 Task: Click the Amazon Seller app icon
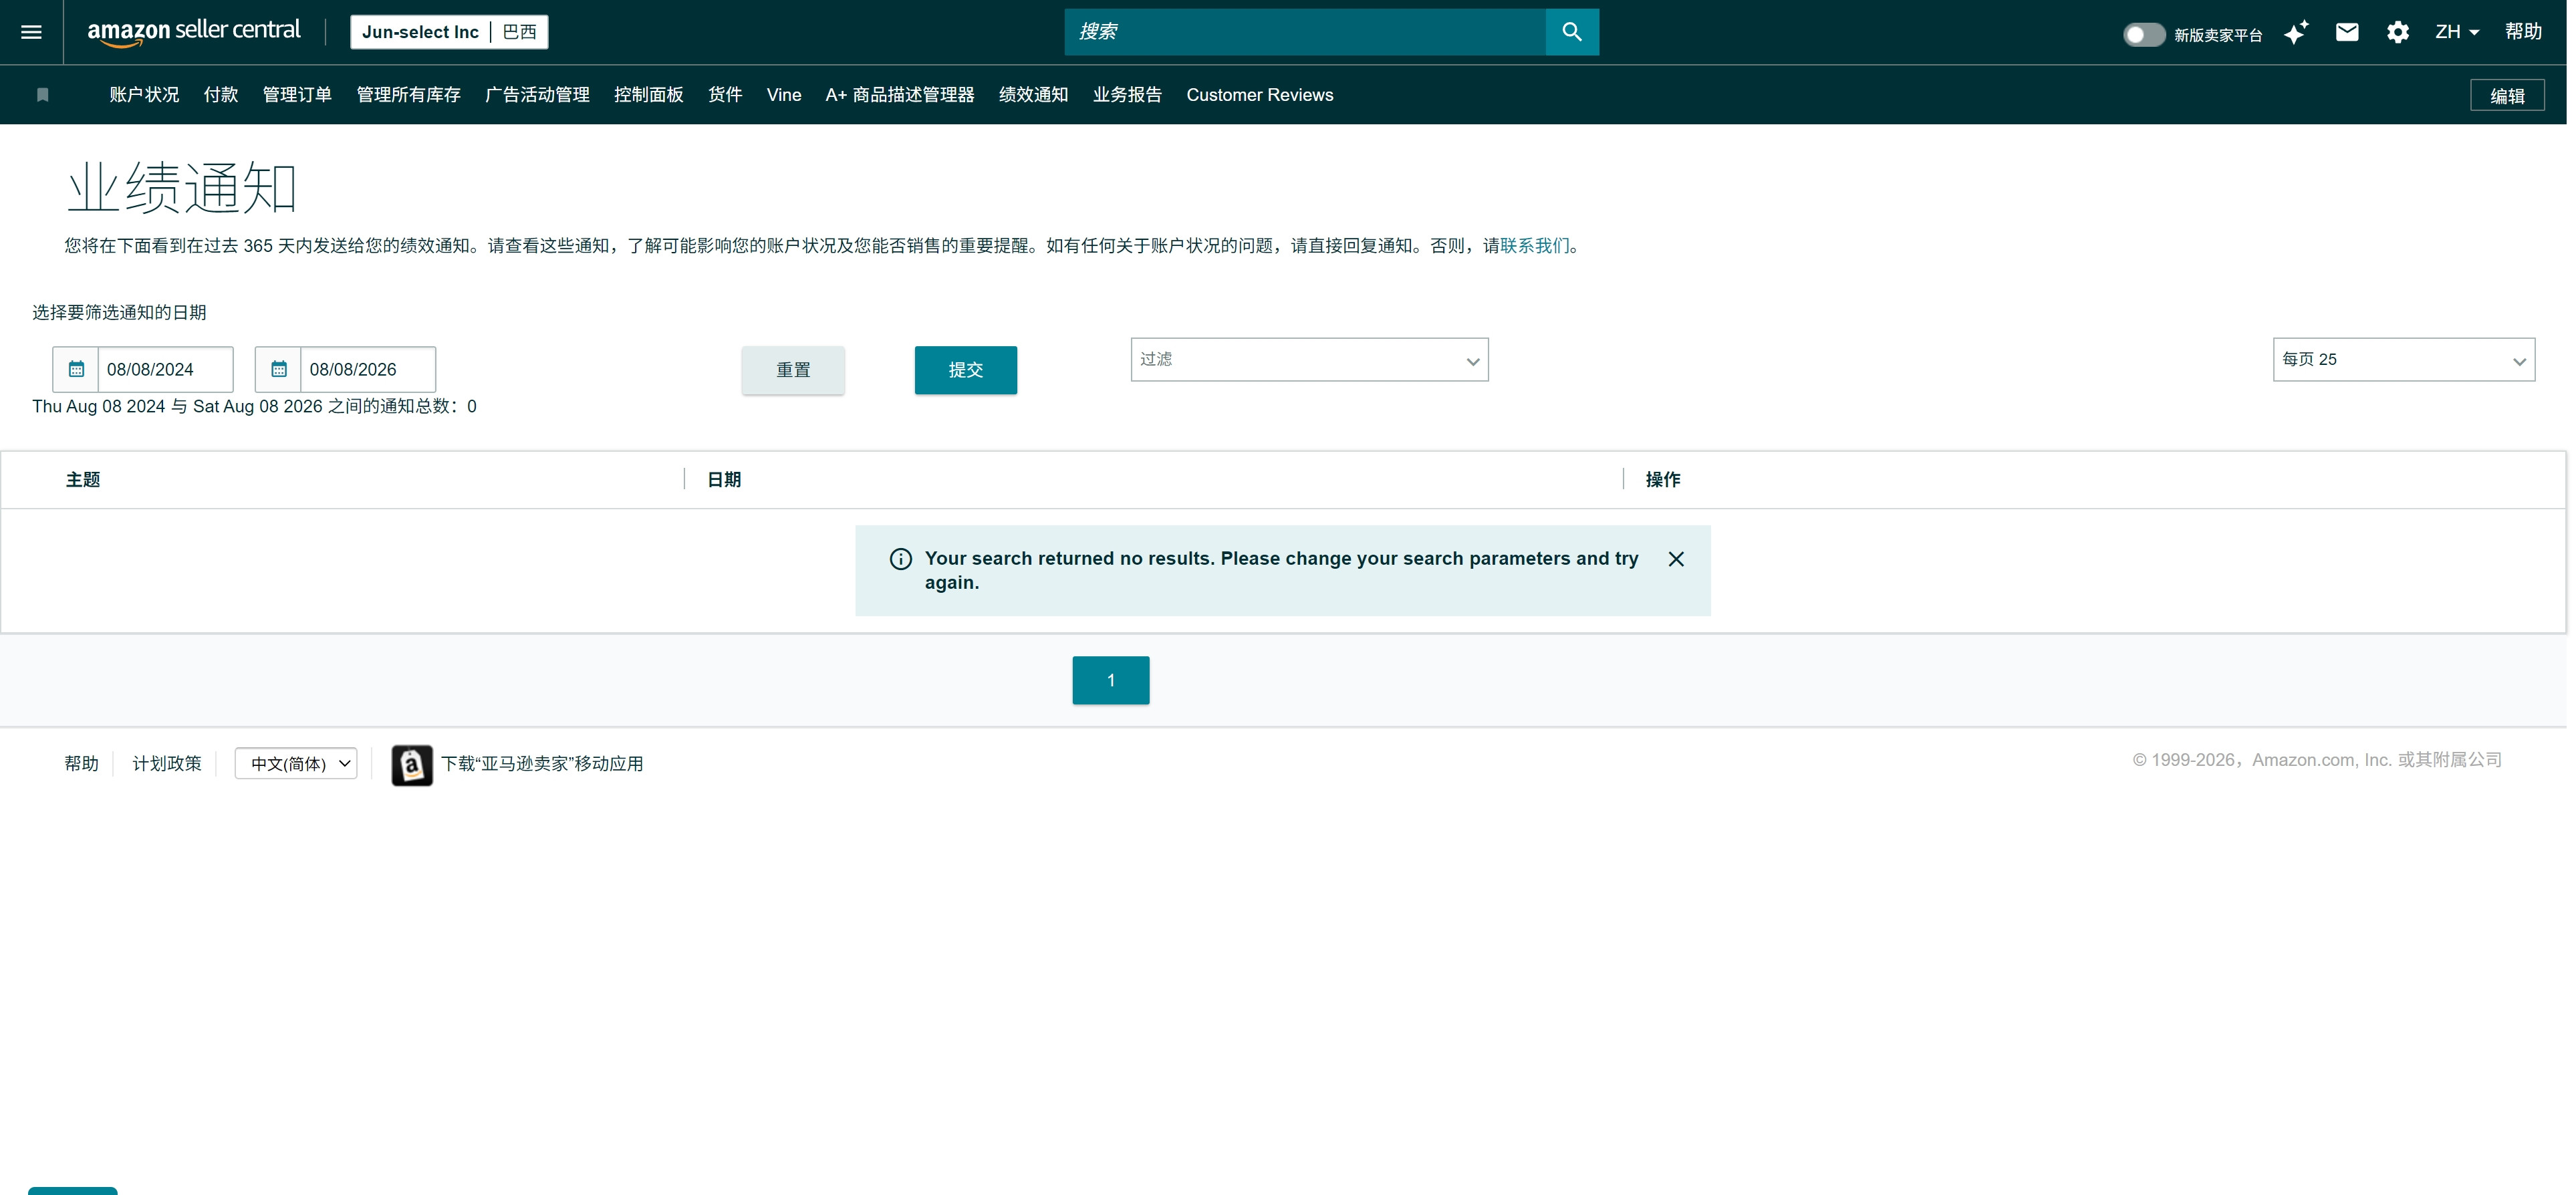(411, 765)
